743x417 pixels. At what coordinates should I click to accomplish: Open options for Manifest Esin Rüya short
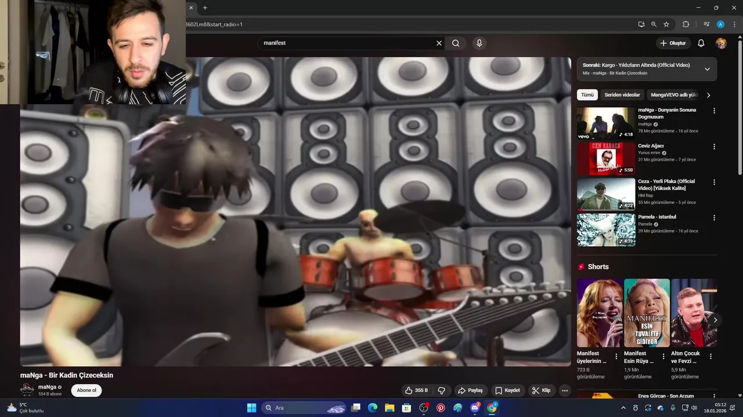point(663,356)
